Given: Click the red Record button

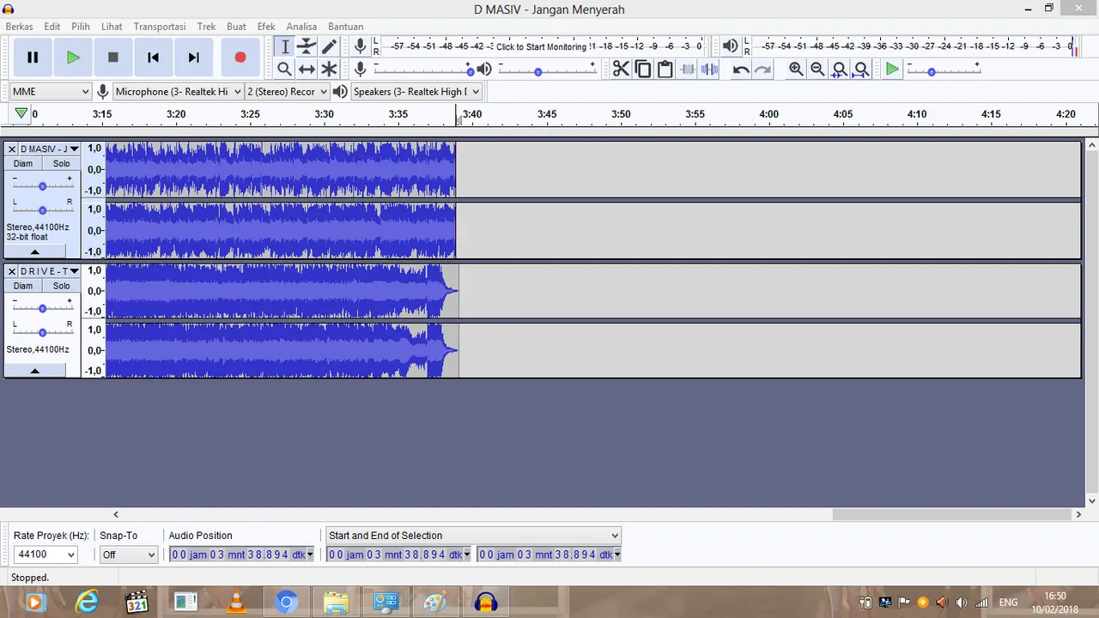Looking at the screenshot, I should point(240,58).
